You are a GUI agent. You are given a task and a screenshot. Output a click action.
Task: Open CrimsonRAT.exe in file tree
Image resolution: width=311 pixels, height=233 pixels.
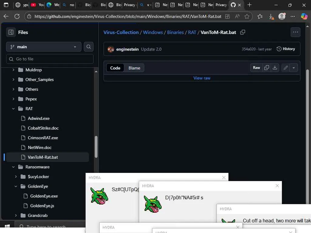(43, 138)
